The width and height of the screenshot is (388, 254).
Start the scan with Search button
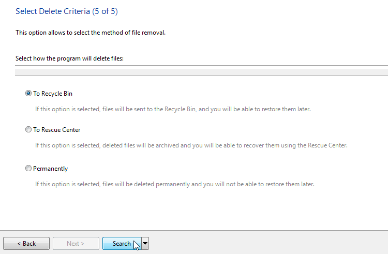(122, 243)
